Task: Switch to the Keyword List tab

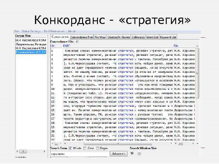Action: (168, 37)
